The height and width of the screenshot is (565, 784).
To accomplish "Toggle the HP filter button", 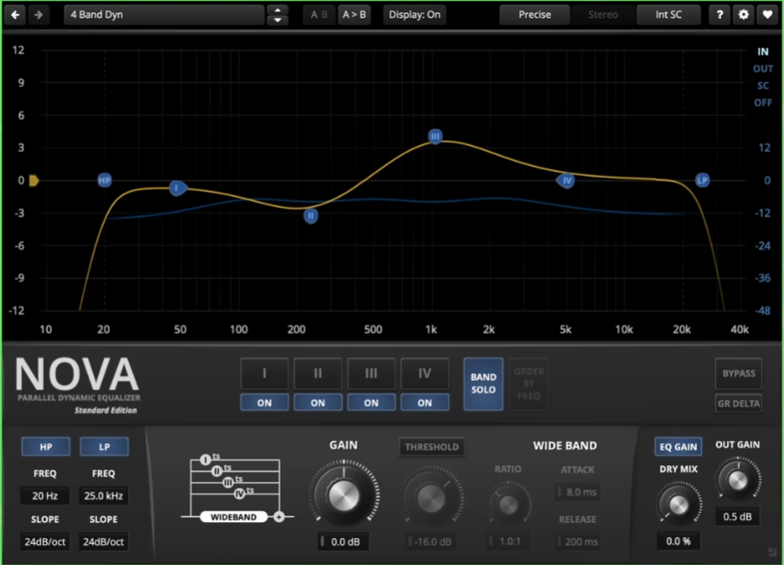I will (x=45, y=446).
